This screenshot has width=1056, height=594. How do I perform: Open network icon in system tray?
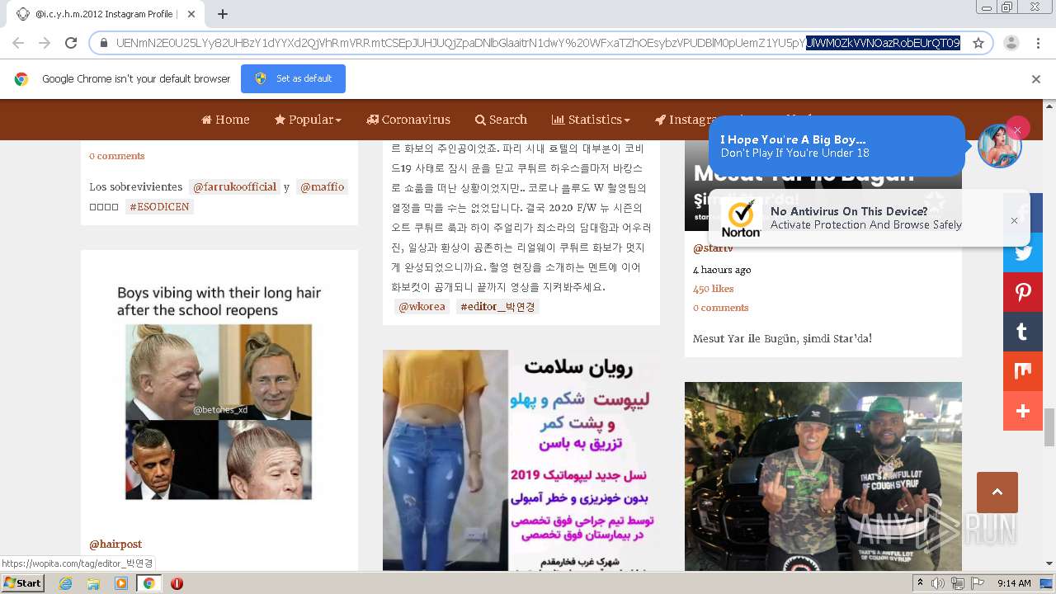[x=957, y=583]
